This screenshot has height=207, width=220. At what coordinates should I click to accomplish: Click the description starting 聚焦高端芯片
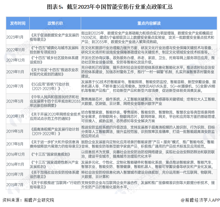coord(149,101)
